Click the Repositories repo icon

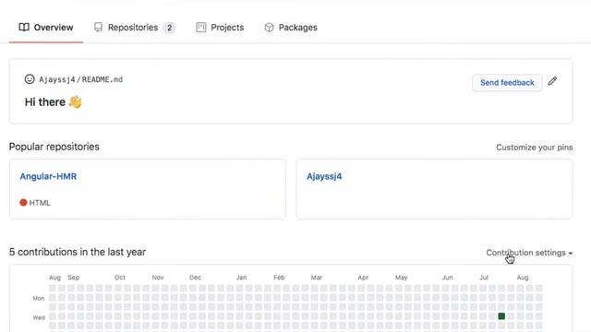(x=99, y=27)
